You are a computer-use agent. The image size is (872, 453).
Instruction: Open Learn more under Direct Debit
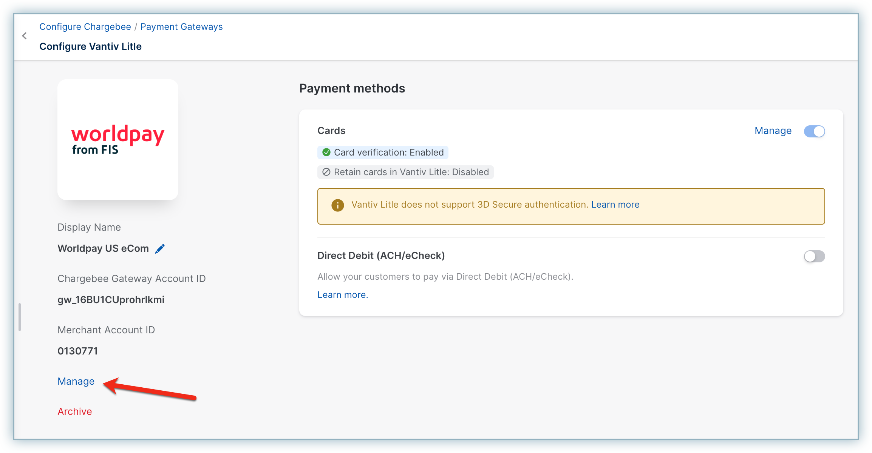342,295
